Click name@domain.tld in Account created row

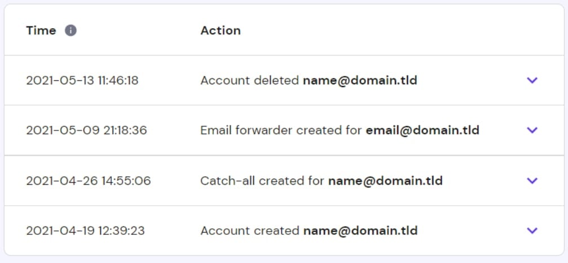click(x=360, y=230)
